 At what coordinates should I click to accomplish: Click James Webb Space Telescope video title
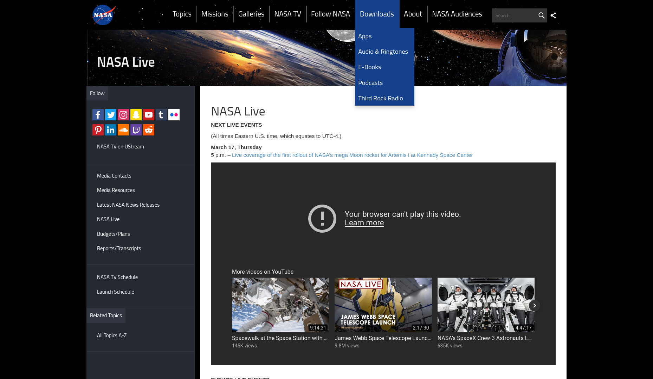[x=383, y=338]
